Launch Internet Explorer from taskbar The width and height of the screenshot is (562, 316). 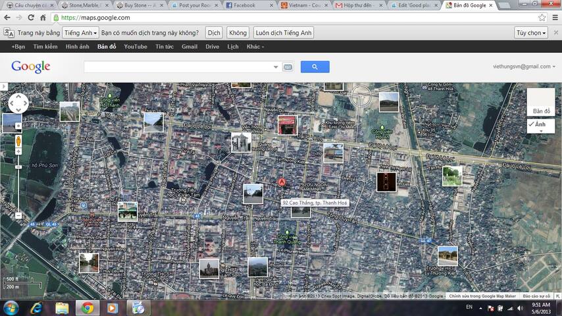[36, 308]
